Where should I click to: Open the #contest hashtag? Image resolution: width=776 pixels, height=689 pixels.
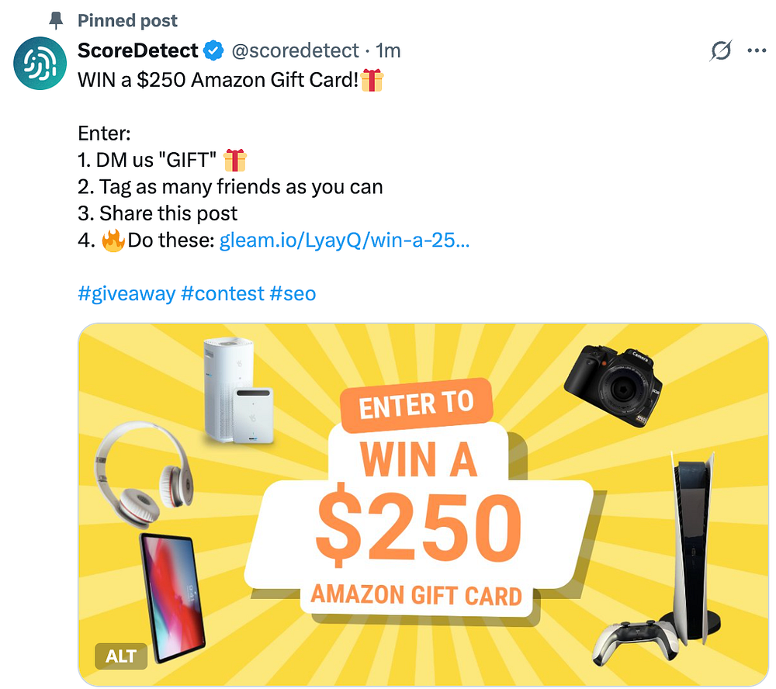223,293
